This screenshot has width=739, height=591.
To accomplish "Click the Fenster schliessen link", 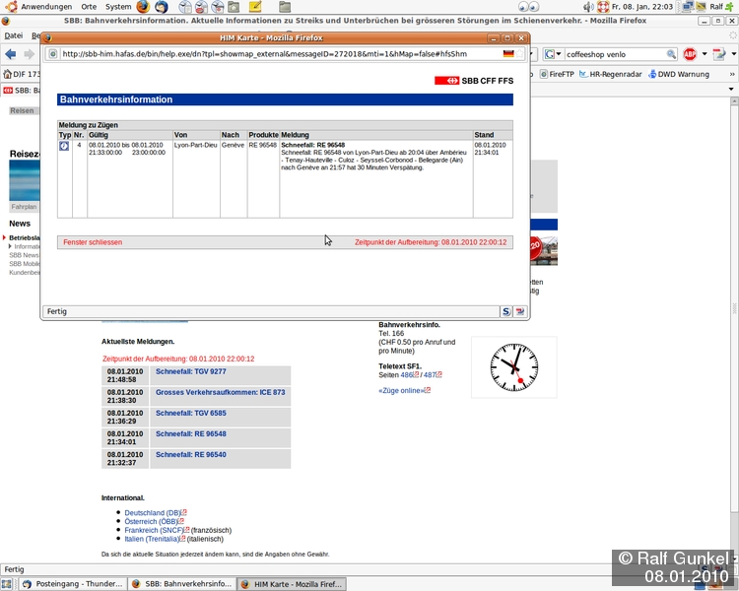I will point(93,241).
